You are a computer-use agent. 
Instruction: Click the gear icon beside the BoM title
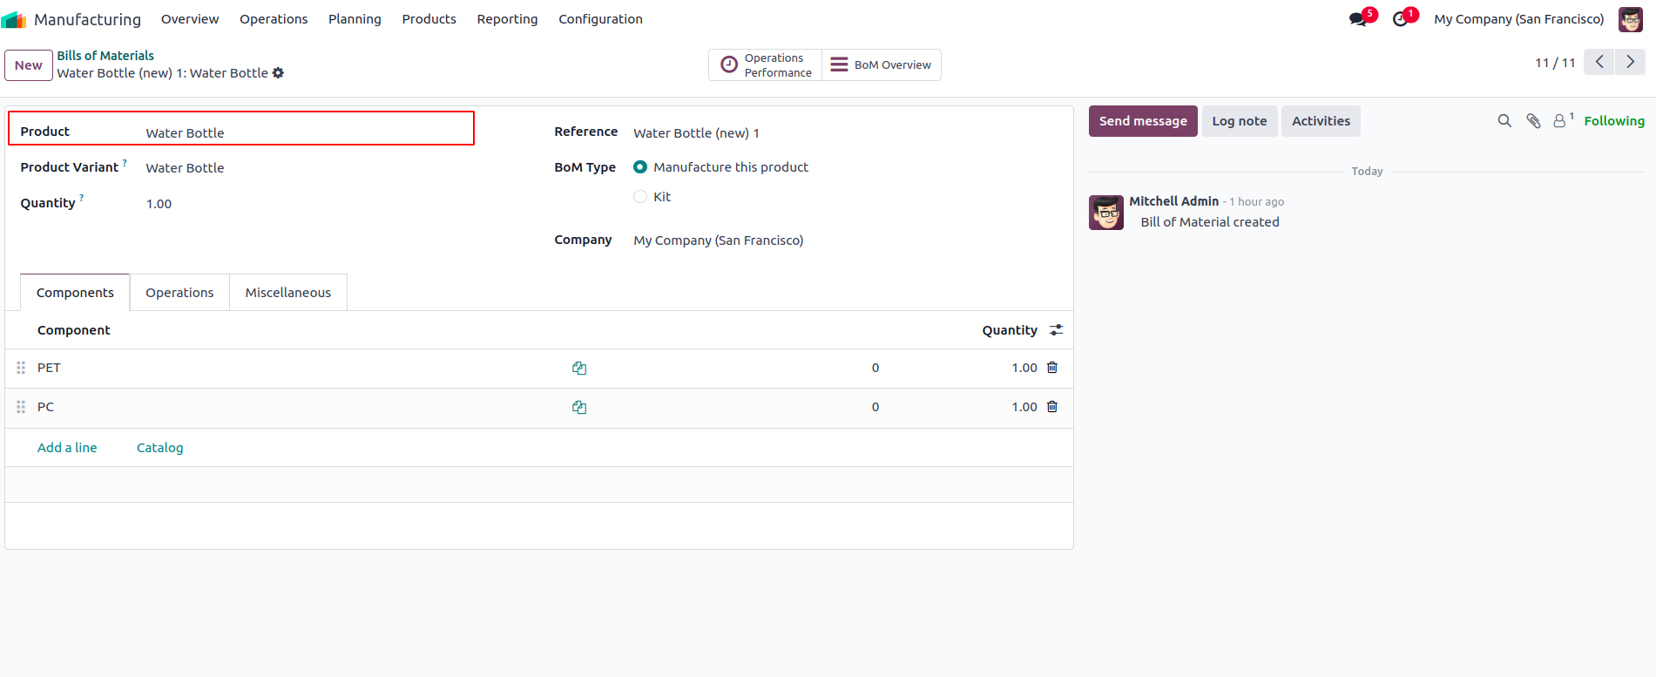278,73
